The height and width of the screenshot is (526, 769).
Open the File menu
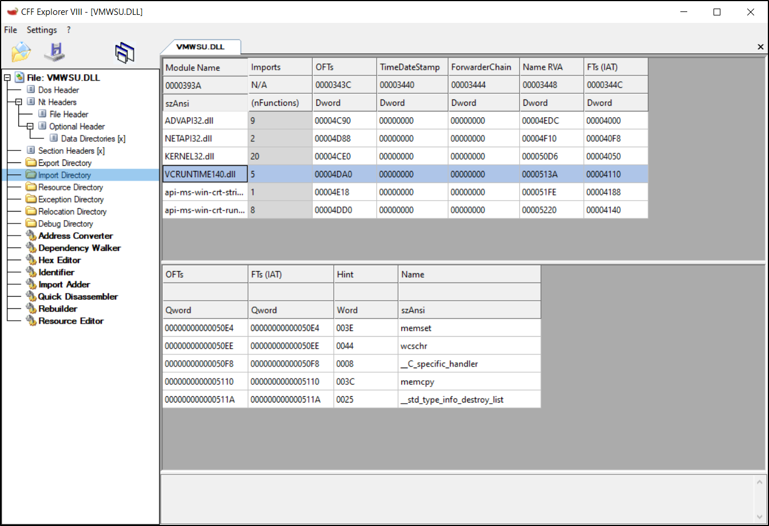coord(10,30)
